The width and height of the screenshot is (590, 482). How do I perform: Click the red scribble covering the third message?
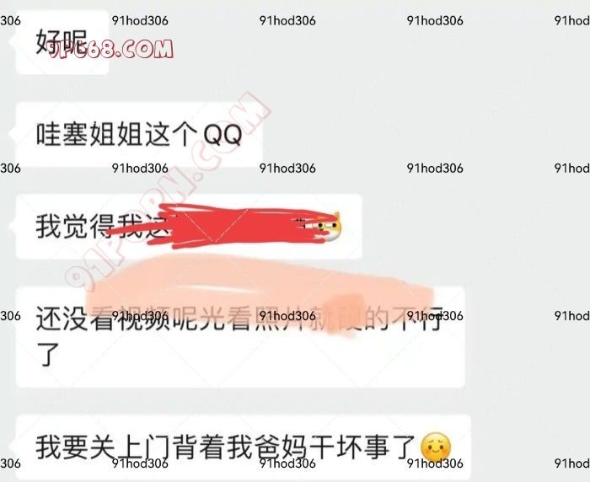coord(226,226)
